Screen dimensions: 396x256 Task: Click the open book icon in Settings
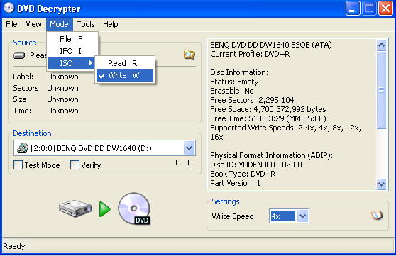click(377, 216)
